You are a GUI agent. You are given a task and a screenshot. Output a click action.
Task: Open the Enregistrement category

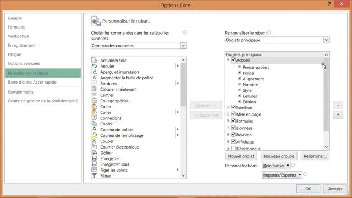pyautogui.click(x=21, y=45)
